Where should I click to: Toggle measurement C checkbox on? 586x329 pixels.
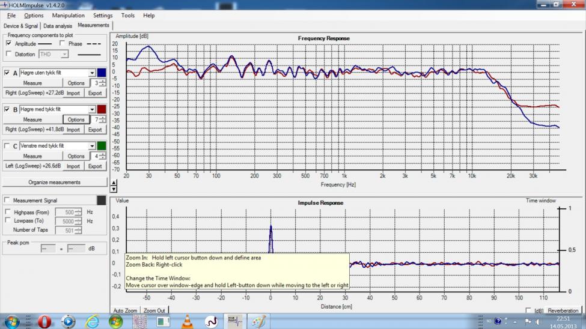pyautogui.click(x=8, y=146)
